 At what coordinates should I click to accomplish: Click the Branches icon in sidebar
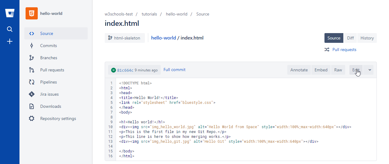[32, 58]
